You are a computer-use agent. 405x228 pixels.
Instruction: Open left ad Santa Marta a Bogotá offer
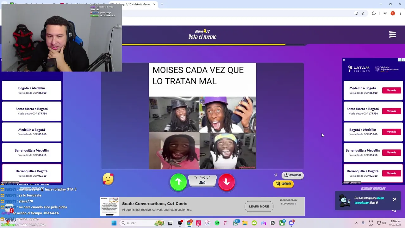(32, 111)
